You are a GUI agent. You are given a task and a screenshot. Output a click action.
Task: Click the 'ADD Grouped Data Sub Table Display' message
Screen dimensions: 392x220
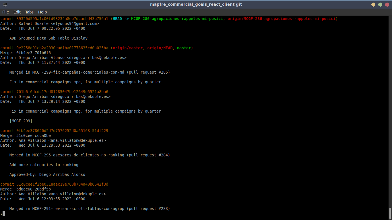(x=48, y=38)
